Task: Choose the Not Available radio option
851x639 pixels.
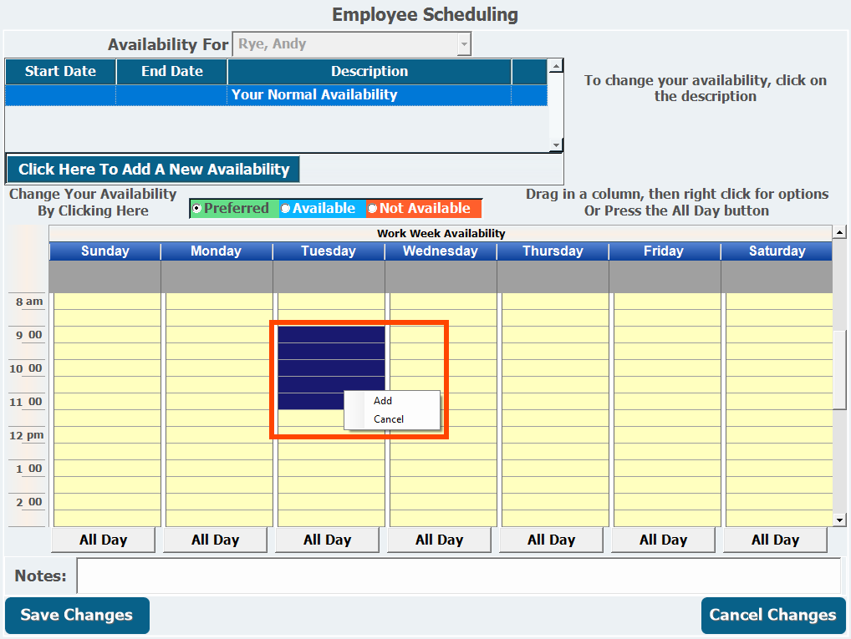Action: coord(373,209)
